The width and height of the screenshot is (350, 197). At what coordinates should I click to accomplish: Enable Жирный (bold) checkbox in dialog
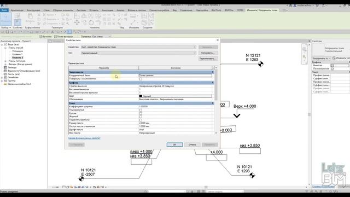pos(141,117)
